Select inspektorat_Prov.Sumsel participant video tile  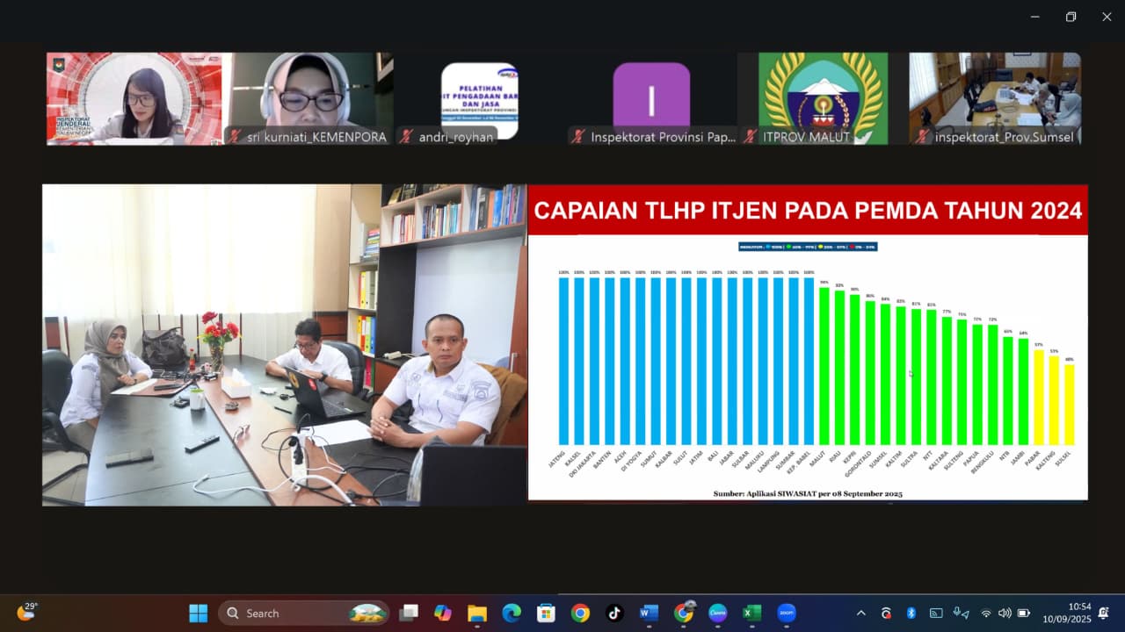995,98
